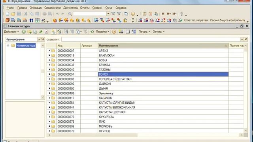Open the Справочники menu
Image resolution: width=253 pixels, height=142 pixels.
click(x=53, y=8)
